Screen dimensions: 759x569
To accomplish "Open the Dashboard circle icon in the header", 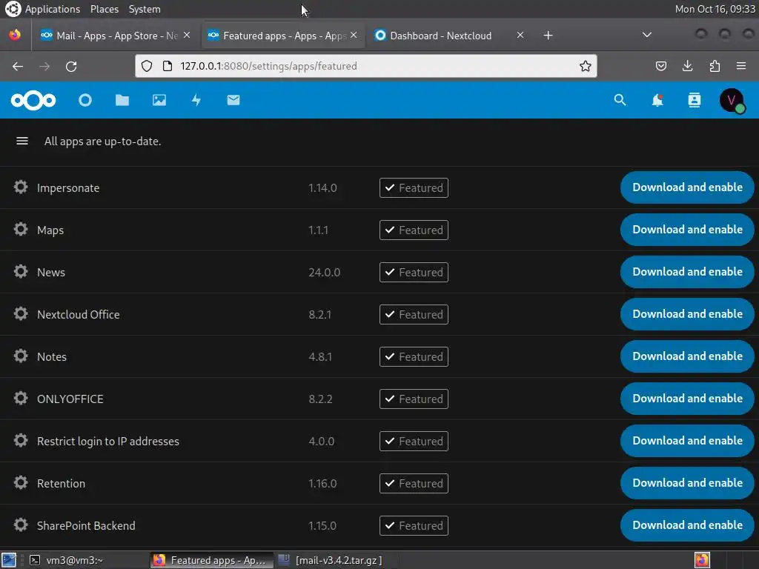I will click(x=85, y=100).
